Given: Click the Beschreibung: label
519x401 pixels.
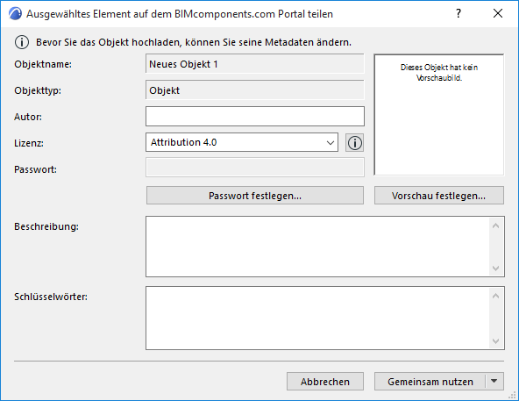Looking at the screenshot, I should tap(46, 226).
